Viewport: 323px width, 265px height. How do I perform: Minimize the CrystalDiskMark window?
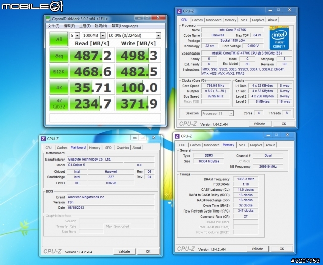[x=139, y=18]
